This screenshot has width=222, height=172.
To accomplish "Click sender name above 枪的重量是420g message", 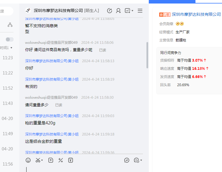I will [x=52, y=116].
